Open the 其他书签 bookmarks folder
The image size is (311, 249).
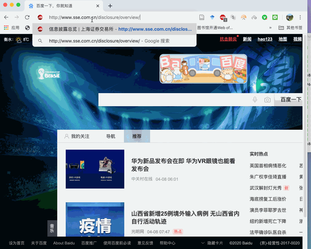pyautogui.click(x=290, y=28)
